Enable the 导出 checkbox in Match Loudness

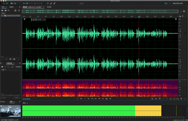2,98
